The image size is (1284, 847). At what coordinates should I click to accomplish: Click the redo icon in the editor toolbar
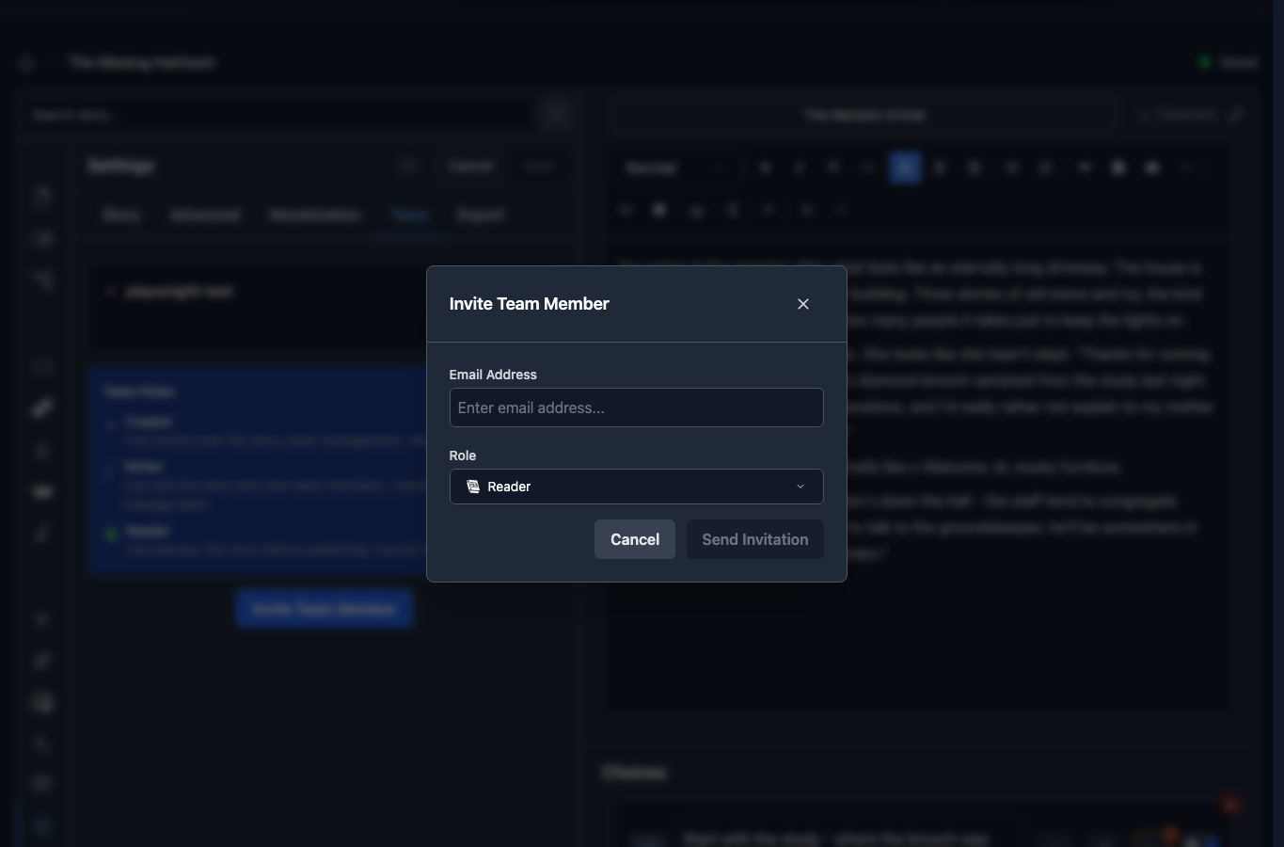[x=840, y=209]
